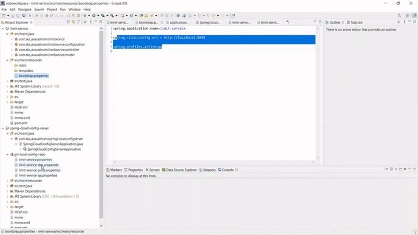This screenshot has height=235, width=418.
Task: Open the Project menu
Action: click(52, 9)
